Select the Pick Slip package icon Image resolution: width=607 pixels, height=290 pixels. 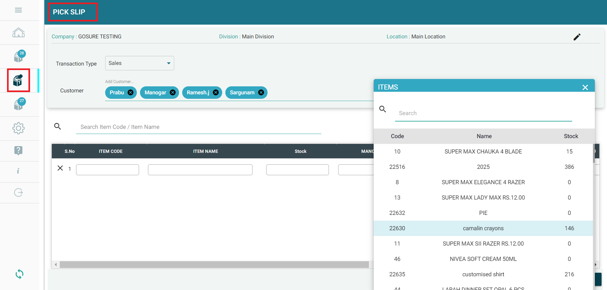tap(18, 80)
